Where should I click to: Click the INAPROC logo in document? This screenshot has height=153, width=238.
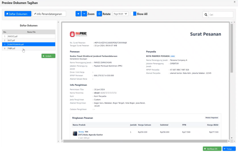coord(79,34)
